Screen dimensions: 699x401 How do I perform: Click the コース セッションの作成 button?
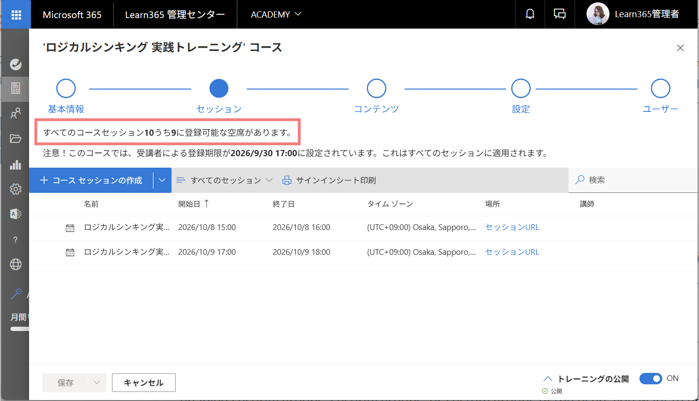point(91,180)
